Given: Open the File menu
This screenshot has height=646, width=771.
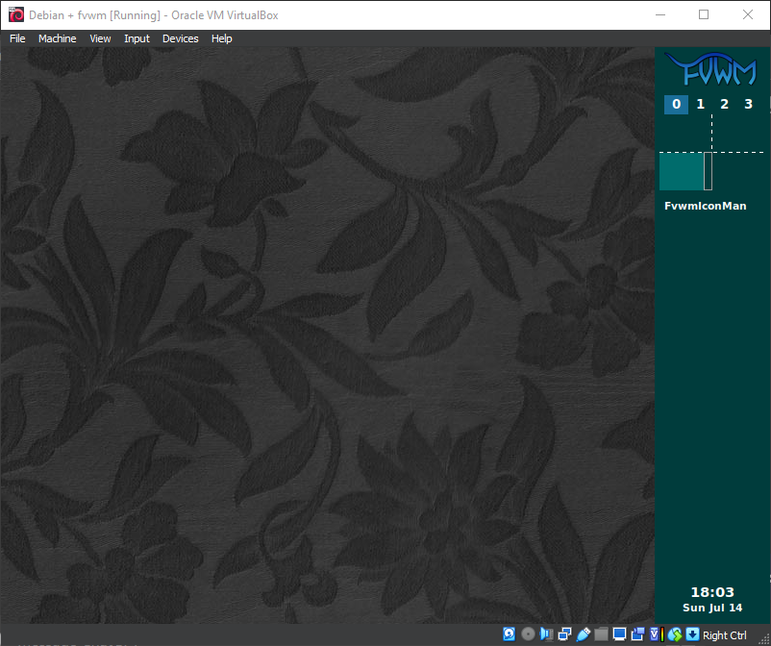Looking at the screenshot, I should [x=17, y=38].
